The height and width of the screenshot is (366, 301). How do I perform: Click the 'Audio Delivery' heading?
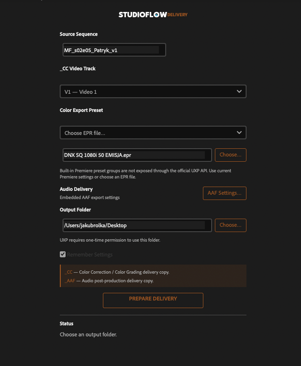(x=76, y=189)
